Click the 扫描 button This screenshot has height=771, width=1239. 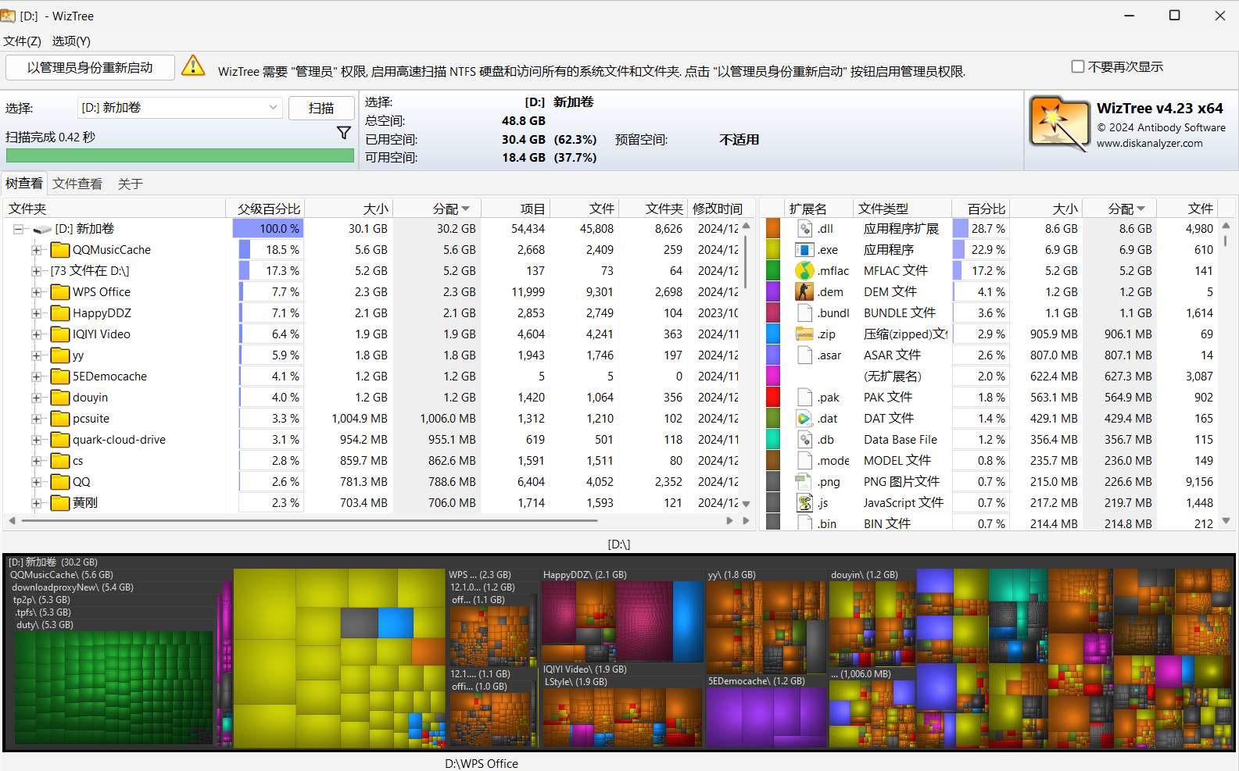click(320, 108)
